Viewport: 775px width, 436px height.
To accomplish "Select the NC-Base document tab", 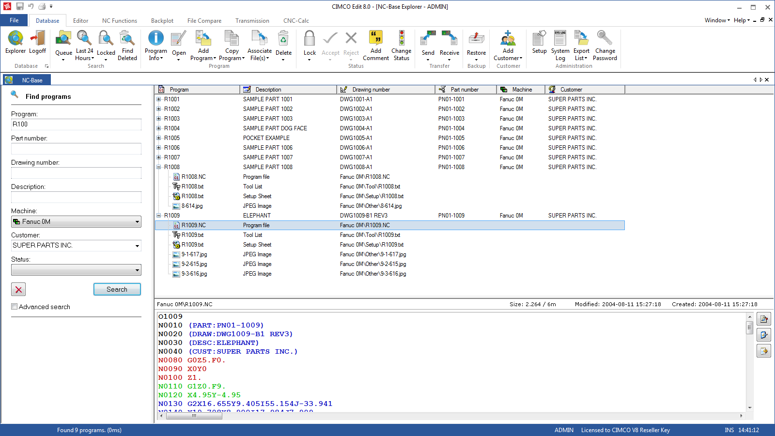I will coord(26,80).
